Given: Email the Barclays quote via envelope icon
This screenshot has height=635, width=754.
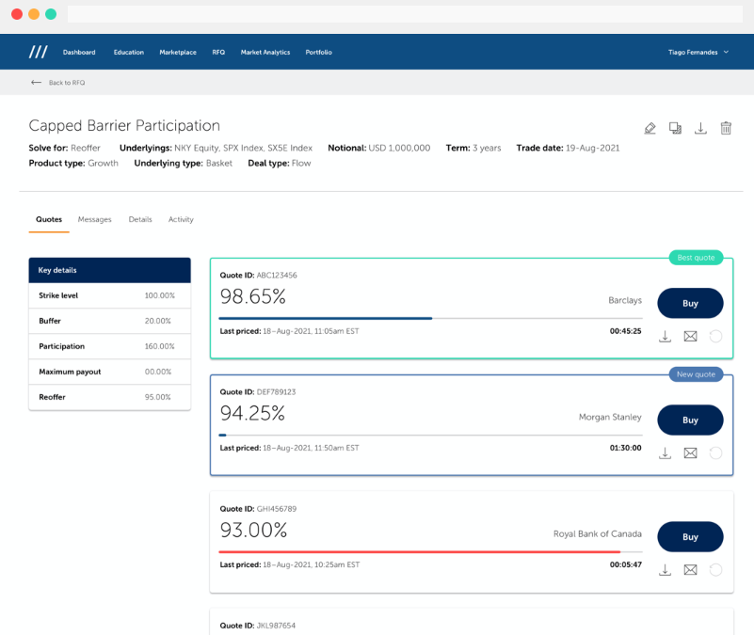Looking at the screenshot, I should tap(690, 336).
